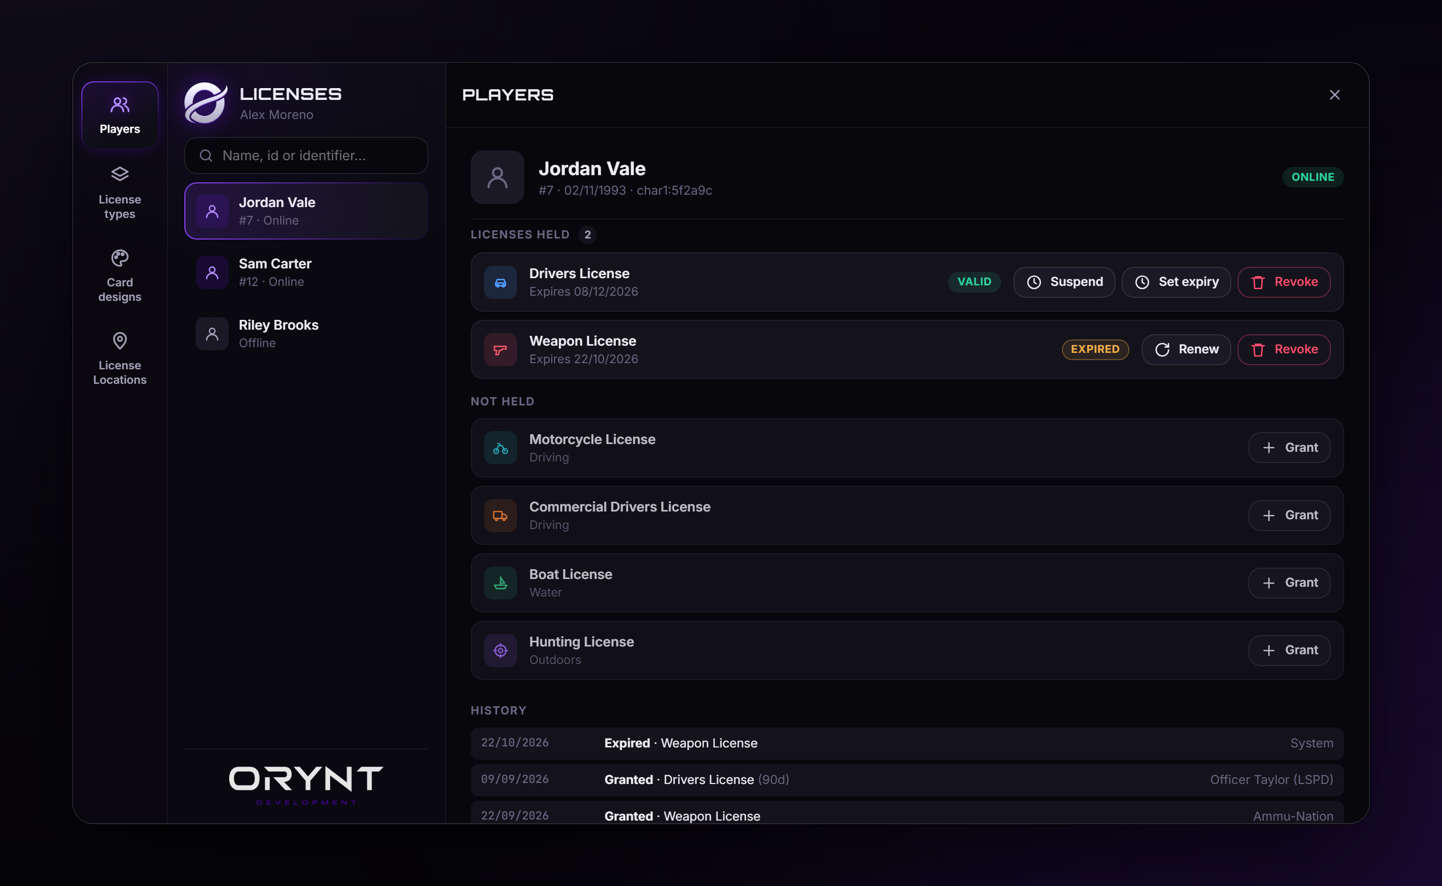Click the magnifier icon in search box
This screenshot has height=886, width=1442.
tap(205, 155)
